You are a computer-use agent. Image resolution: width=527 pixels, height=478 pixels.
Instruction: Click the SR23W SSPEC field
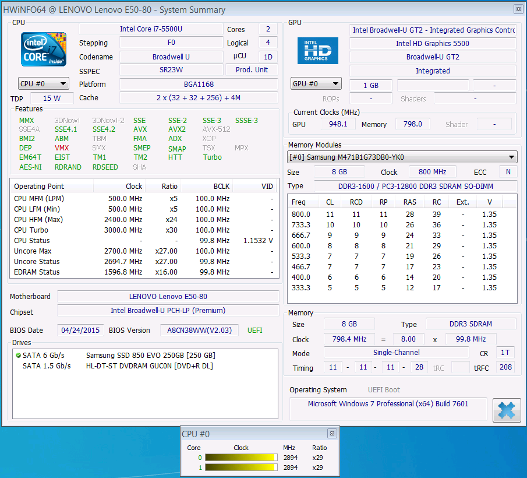171,69
